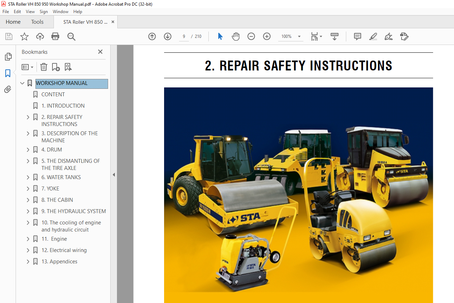Select the STA Roller VH 850 document tab
The height and width of the screenshot is (303, 454).
coord(85,22)
